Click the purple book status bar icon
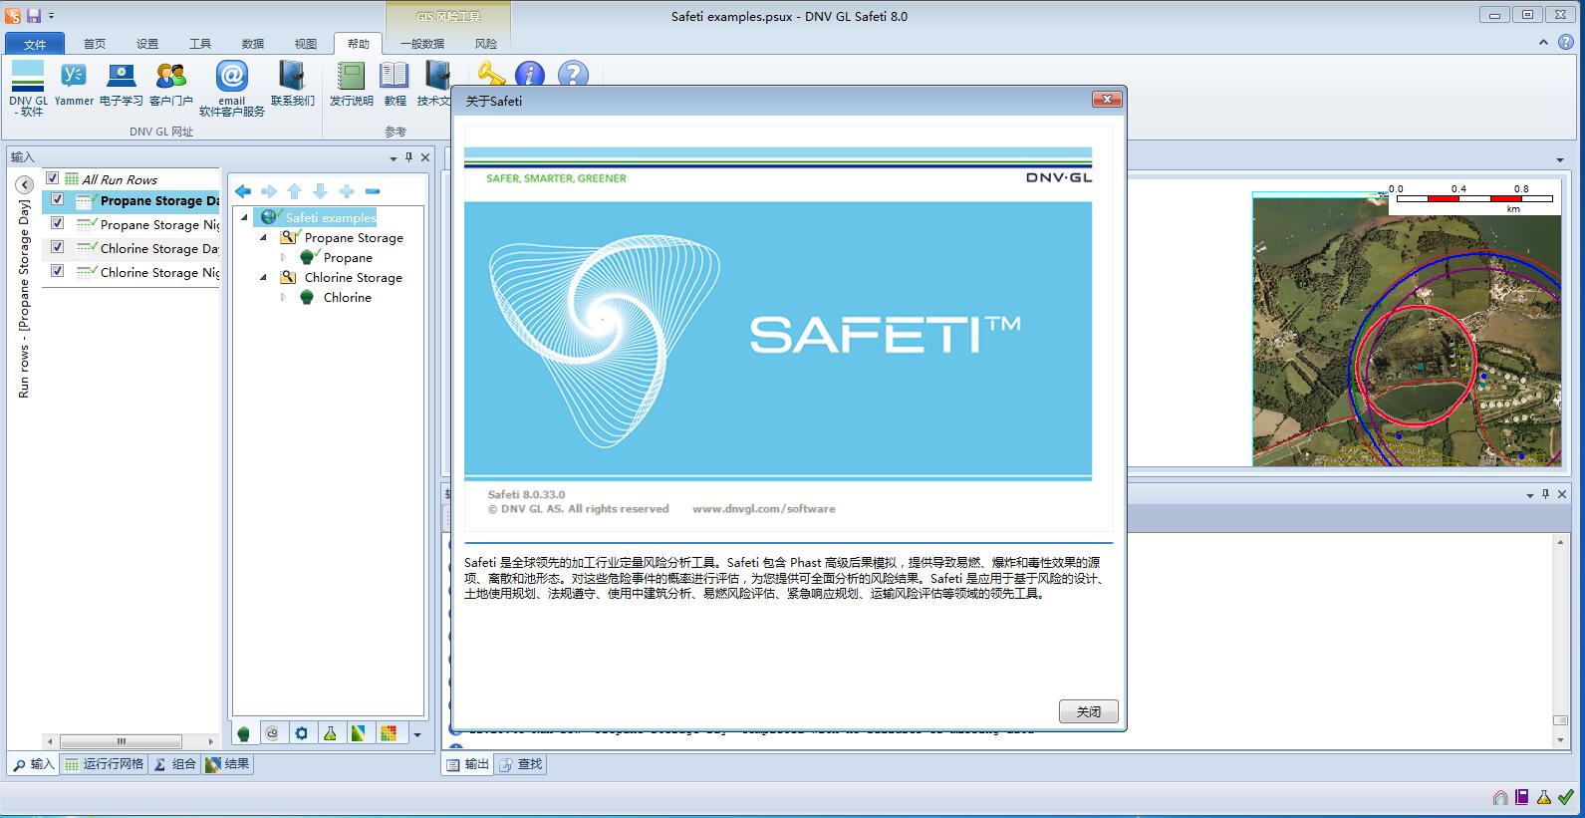Screen dimensions: 1585x818 point(1522,797)
